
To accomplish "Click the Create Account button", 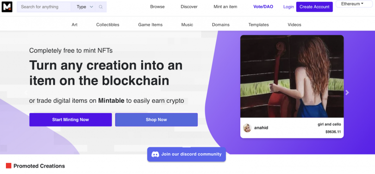I will 314,7.
